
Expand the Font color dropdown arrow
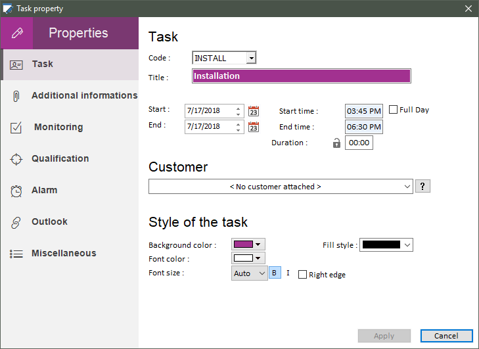(258, 258)
